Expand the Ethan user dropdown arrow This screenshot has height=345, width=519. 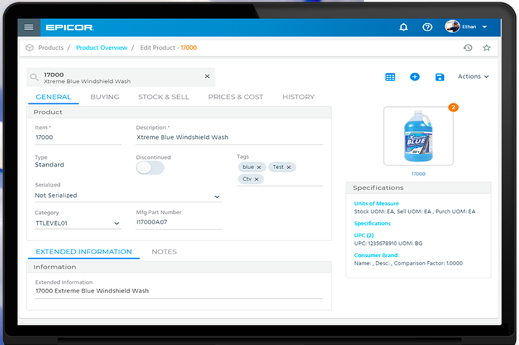[x=485, y=27]
